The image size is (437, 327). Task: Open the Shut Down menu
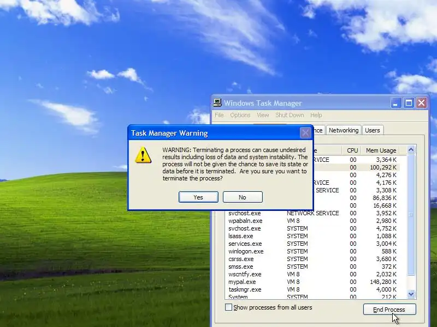pyautogui.click(x=290, y=115)
